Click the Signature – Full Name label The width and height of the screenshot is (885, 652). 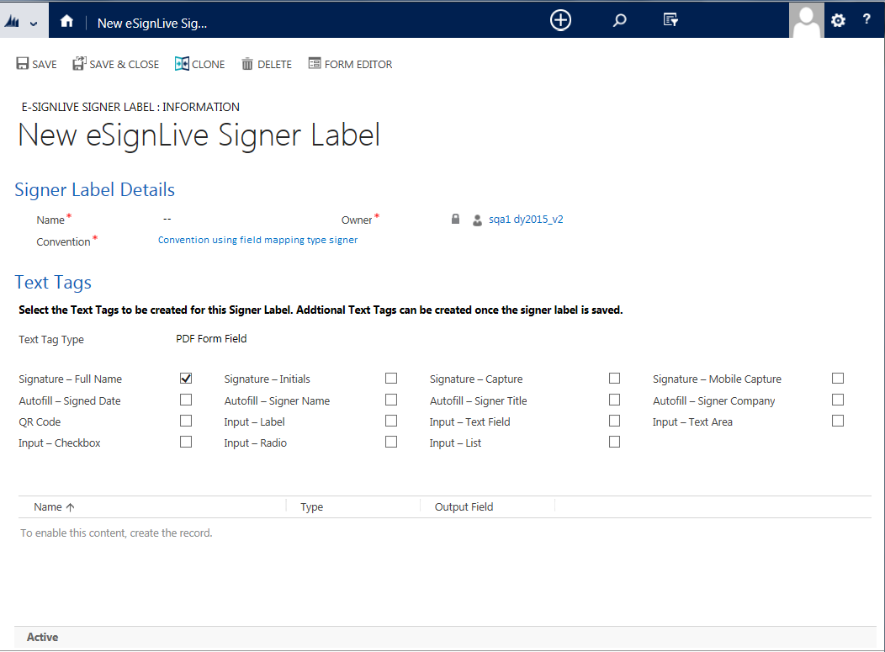click(70, 379)
